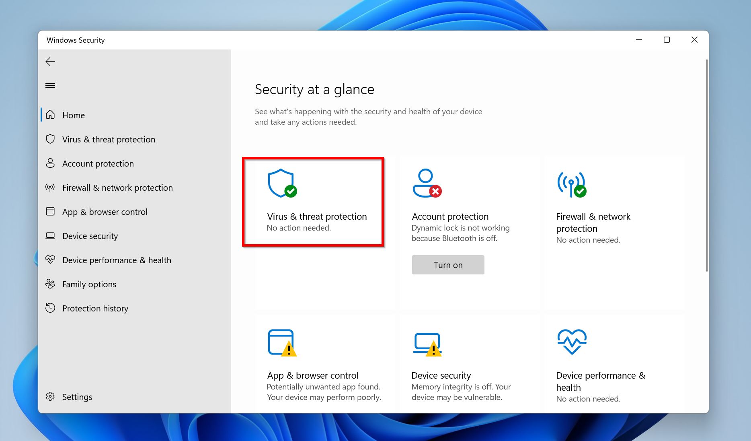This screenshot has width=751, height=441.
Task: Click the shield icon in sidebar
Action: click(x=50, y=139)
